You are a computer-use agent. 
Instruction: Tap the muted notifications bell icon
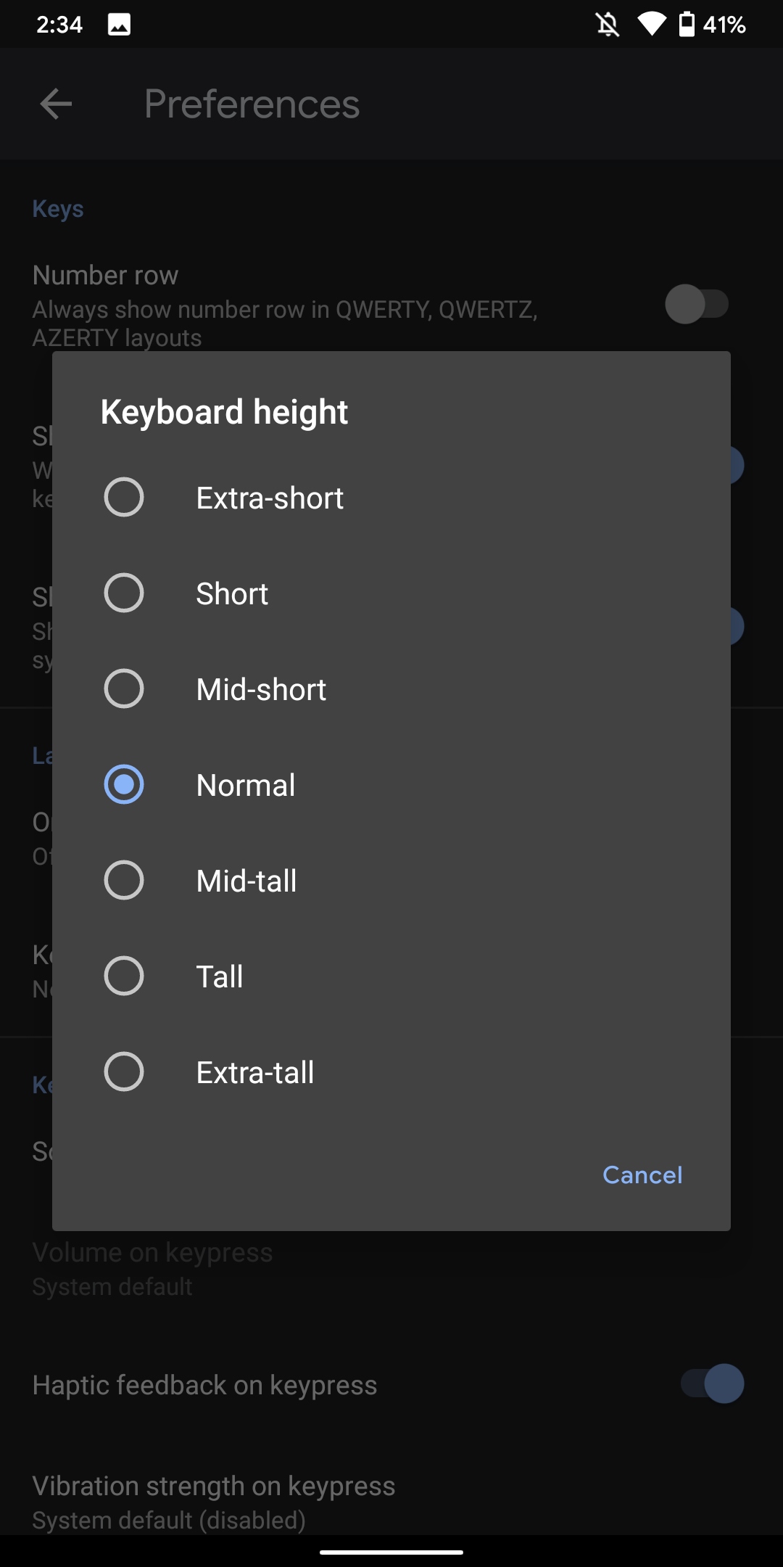coord(608,25)
